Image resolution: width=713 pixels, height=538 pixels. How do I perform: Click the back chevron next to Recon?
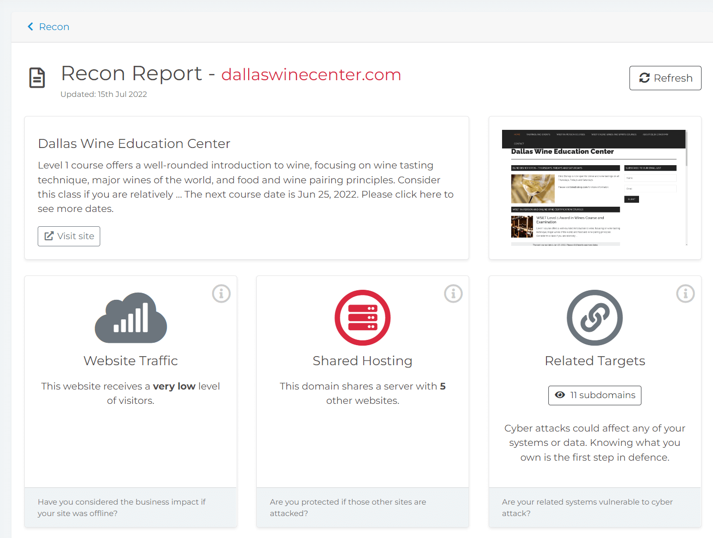(x=31, y=27)
